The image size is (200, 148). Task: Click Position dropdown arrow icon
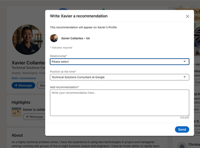coord(184,77)
